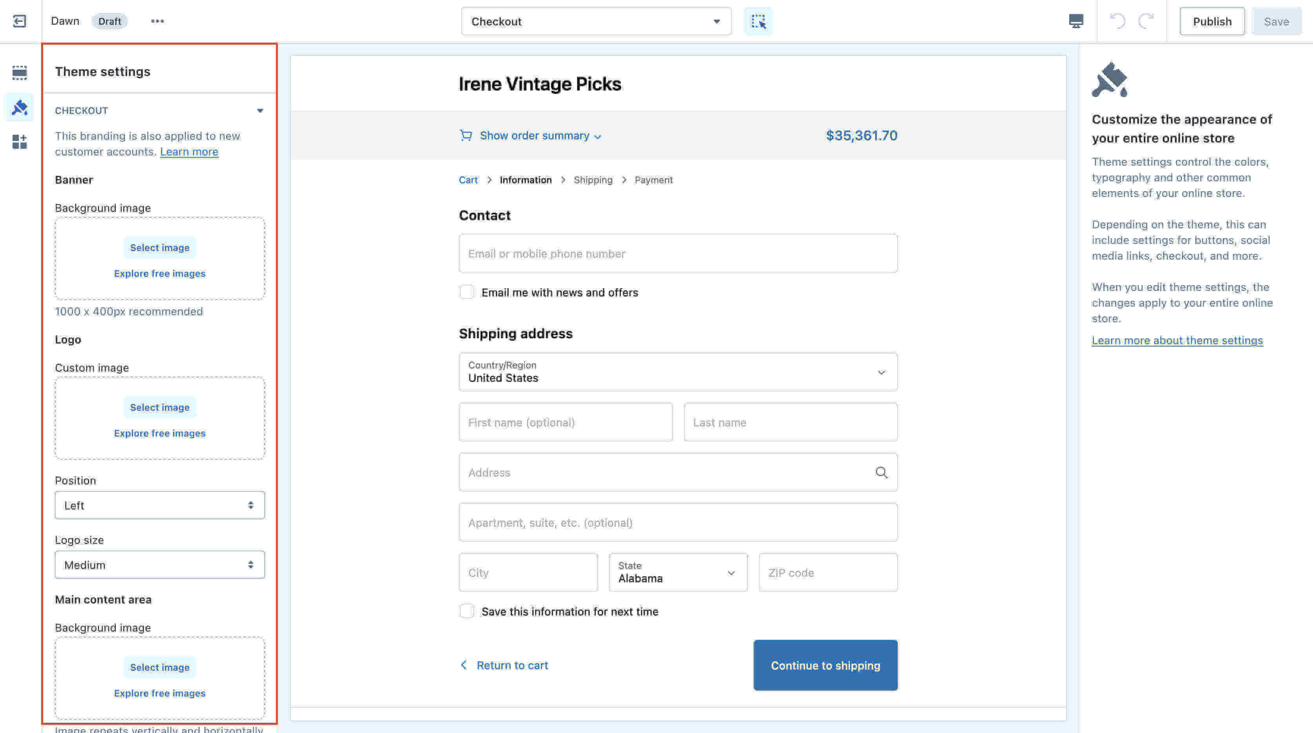
Task: Select the Theme settings paintbrush icon
Action: coord(19,107)
